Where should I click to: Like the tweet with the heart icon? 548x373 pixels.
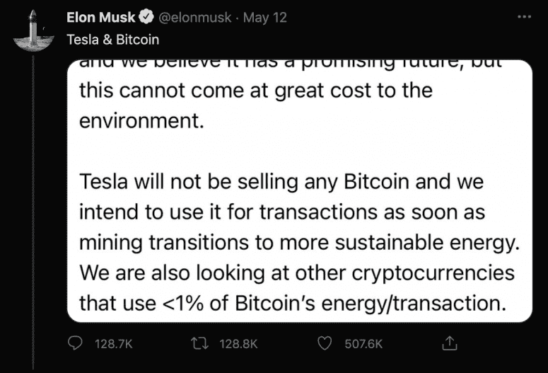325,343
